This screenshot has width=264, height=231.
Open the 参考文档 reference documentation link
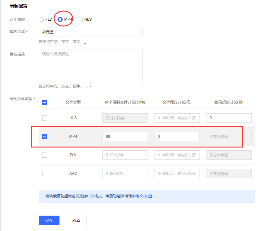pyautogui.click(x=140, y=196)
